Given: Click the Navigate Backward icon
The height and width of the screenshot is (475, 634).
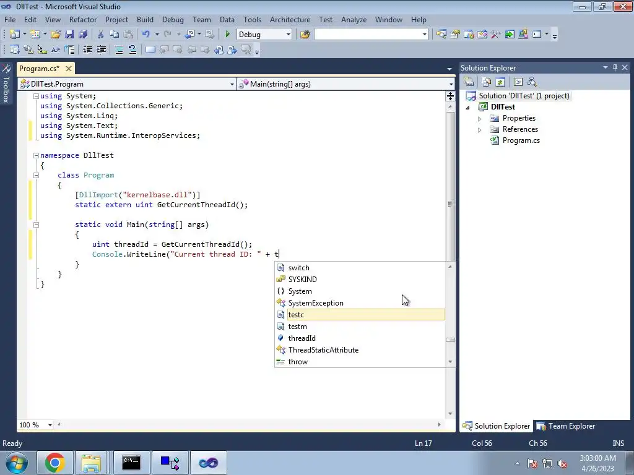Looking at the screenshot, I should 189,35.
